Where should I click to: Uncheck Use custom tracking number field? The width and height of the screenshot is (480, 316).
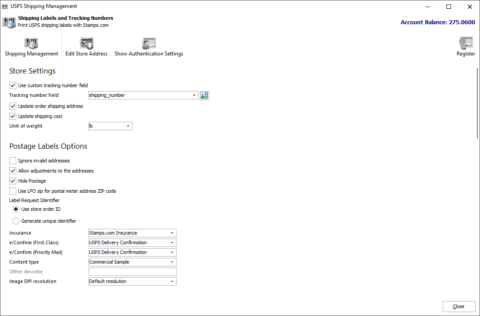pyautogui.click(x=12, y=85)
